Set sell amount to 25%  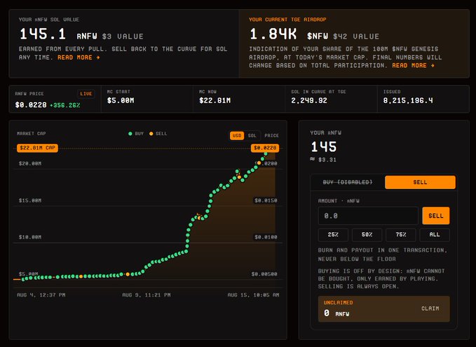pyautogui.click(x=333, y=234)
